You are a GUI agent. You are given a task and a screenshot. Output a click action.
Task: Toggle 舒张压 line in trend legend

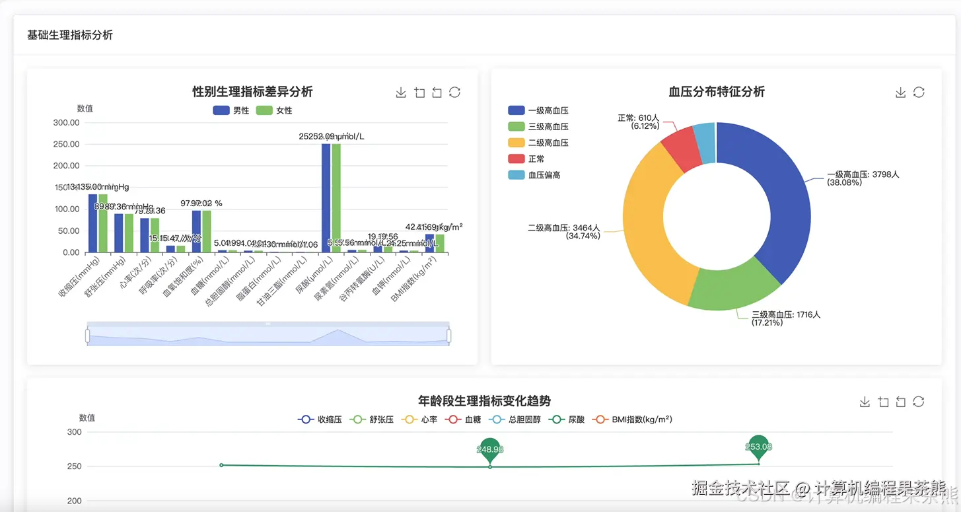point(372,420)
